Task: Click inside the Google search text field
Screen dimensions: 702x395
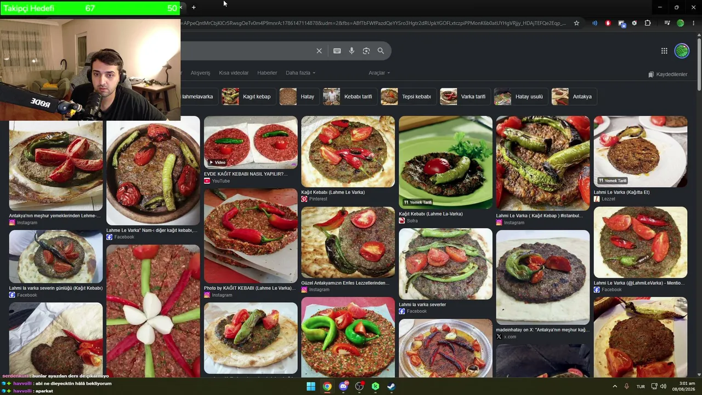Action: click(x=247, y=51)
